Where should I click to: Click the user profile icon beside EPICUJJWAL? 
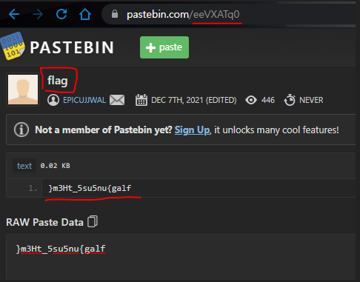pyautogui.click(x=53, y=100)
